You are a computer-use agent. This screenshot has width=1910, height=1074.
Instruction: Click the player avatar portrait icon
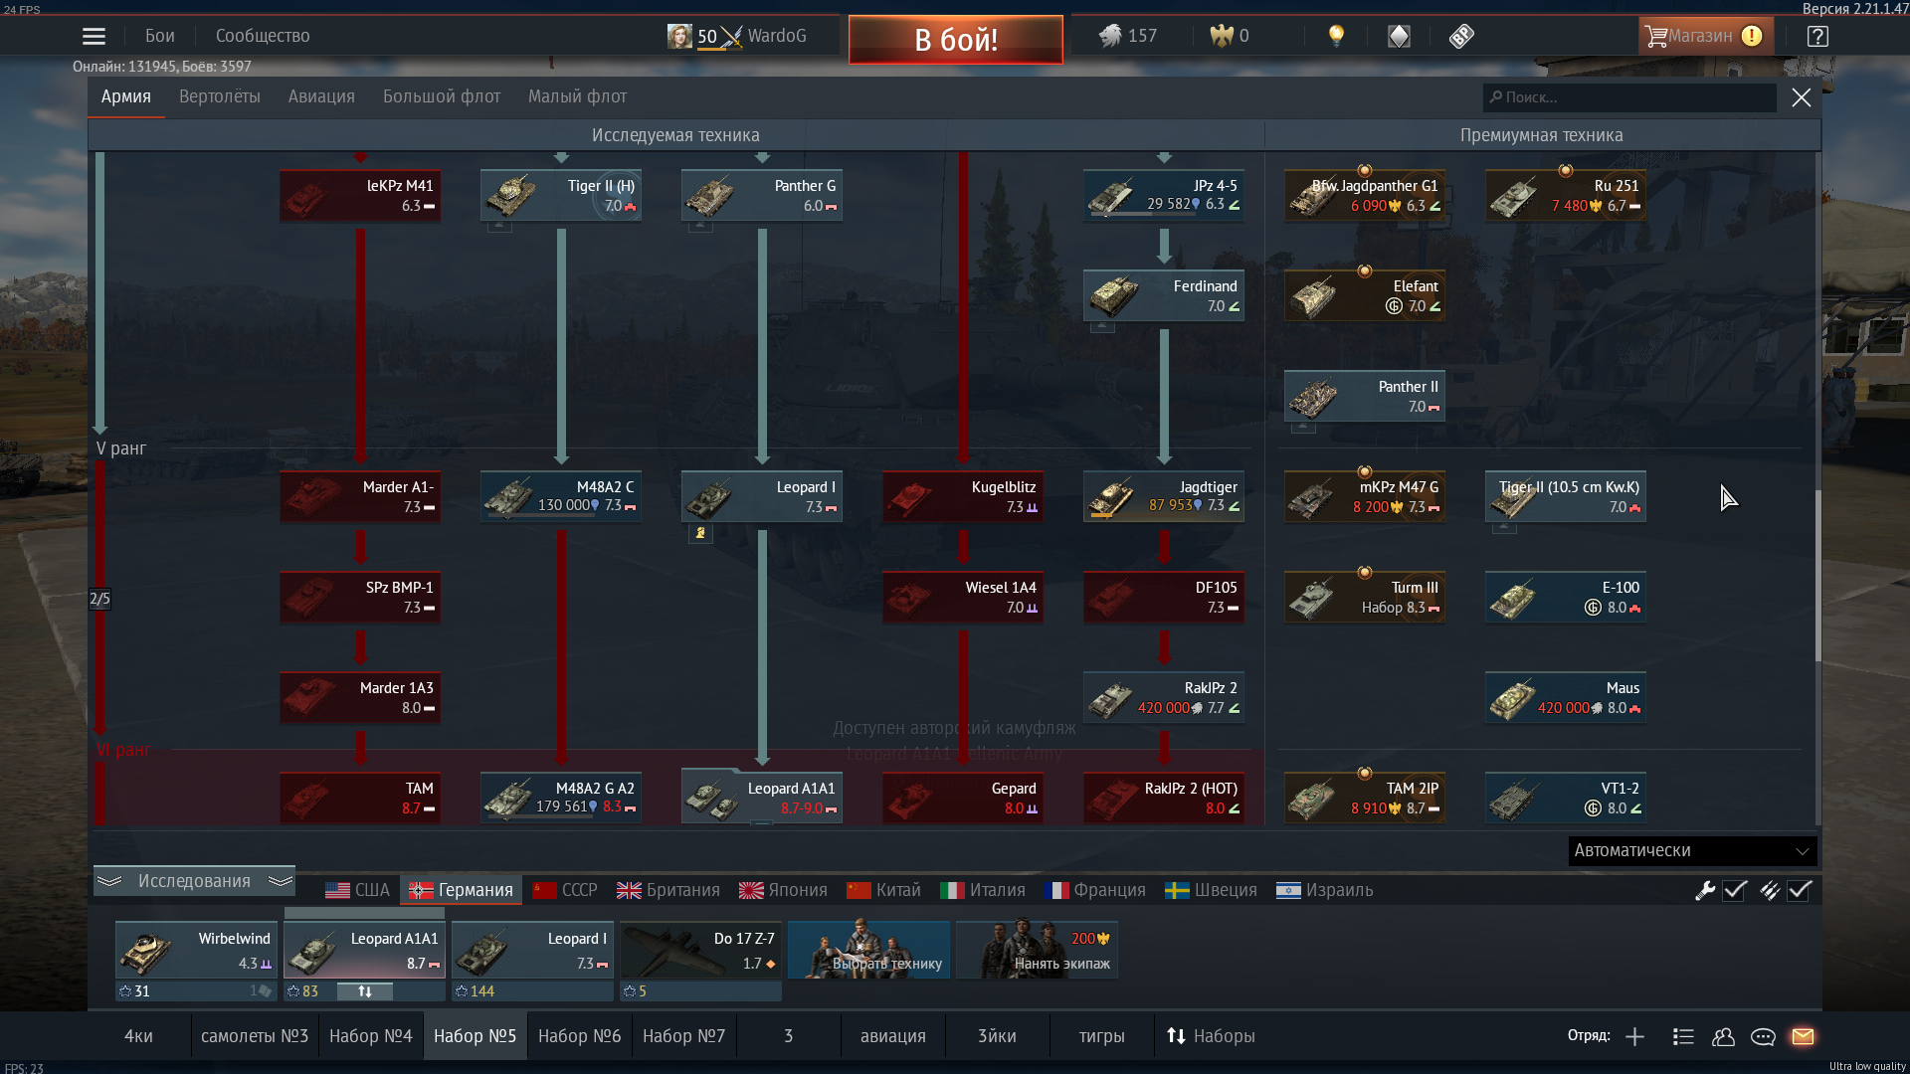pos(679,36)
